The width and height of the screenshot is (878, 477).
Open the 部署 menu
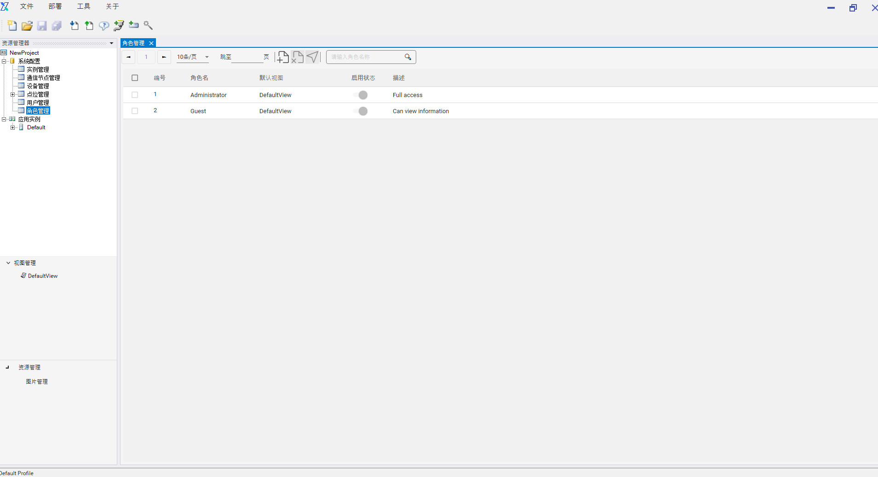(x=55, y=6)
